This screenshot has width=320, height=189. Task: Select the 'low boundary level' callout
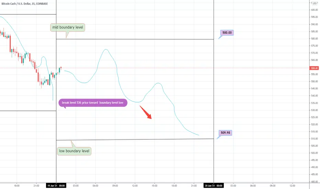[74, 151]
